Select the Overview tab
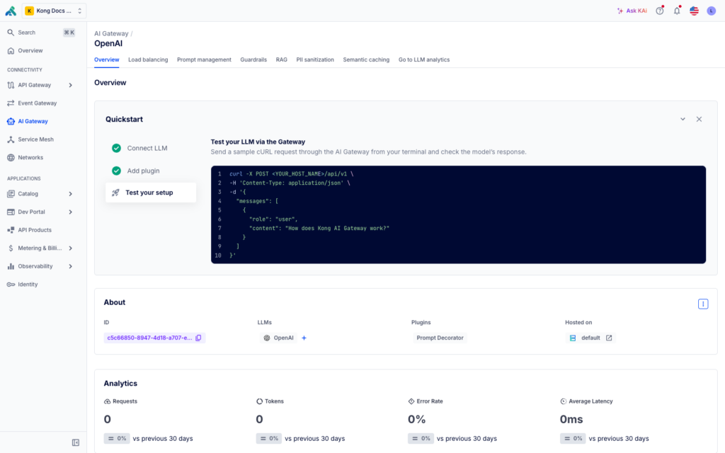 (106, 59)
